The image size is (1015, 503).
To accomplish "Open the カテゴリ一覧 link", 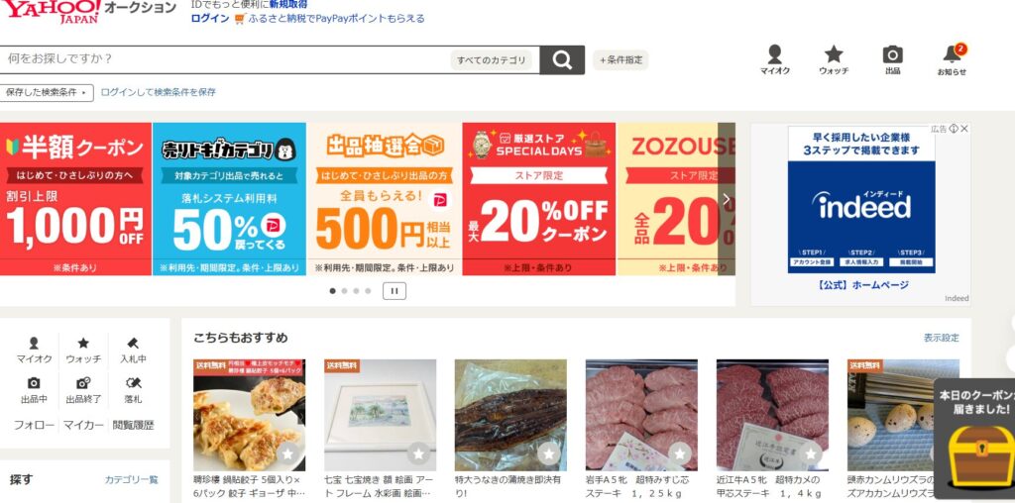I will [132, 479].
